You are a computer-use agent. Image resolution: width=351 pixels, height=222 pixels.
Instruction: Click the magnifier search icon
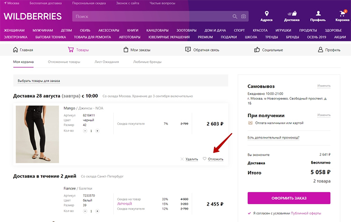(234, 17)
